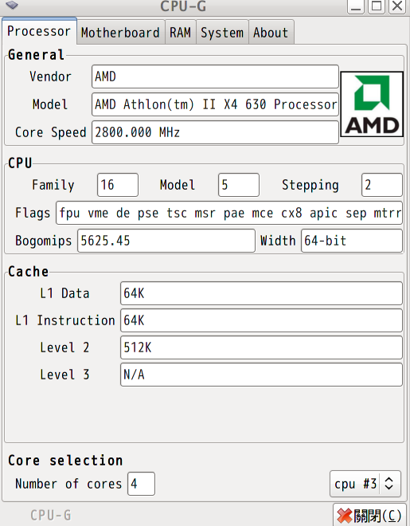This screenshot has height=526, width=410.
Task: Click the Flags field starting with fpu
Action: [229, 213]
